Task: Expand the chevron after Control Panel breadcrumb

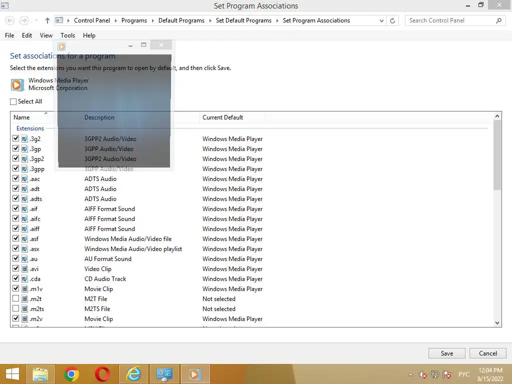Action: click(x=115, y=20)
